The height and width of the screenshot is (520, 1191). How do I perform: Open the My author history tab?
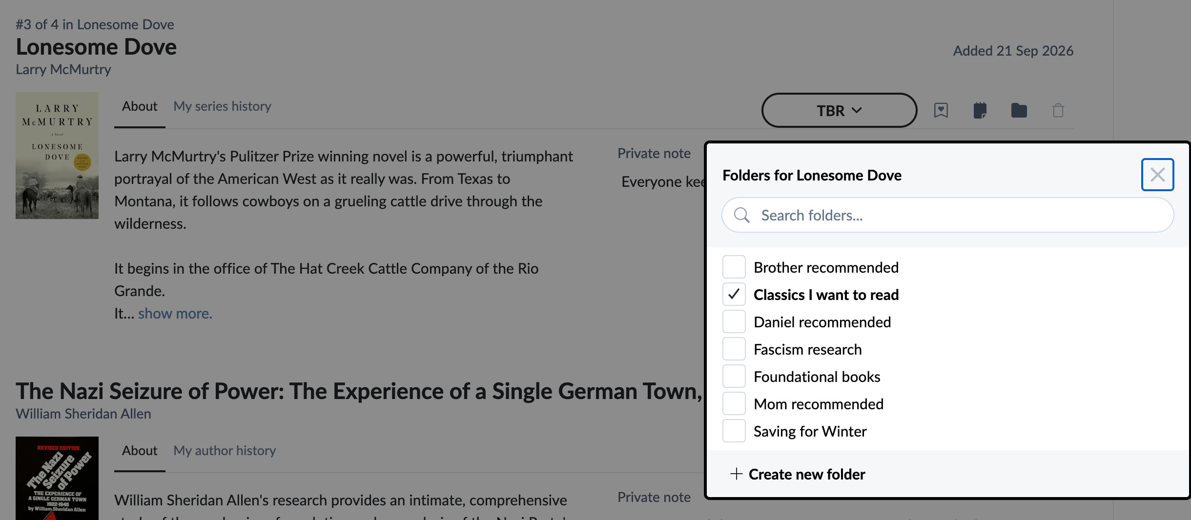click(225, 451)
